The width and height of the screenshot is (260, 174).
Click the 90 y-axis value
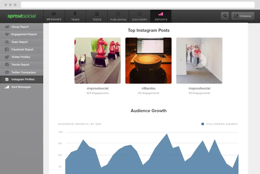coord(60,143)
